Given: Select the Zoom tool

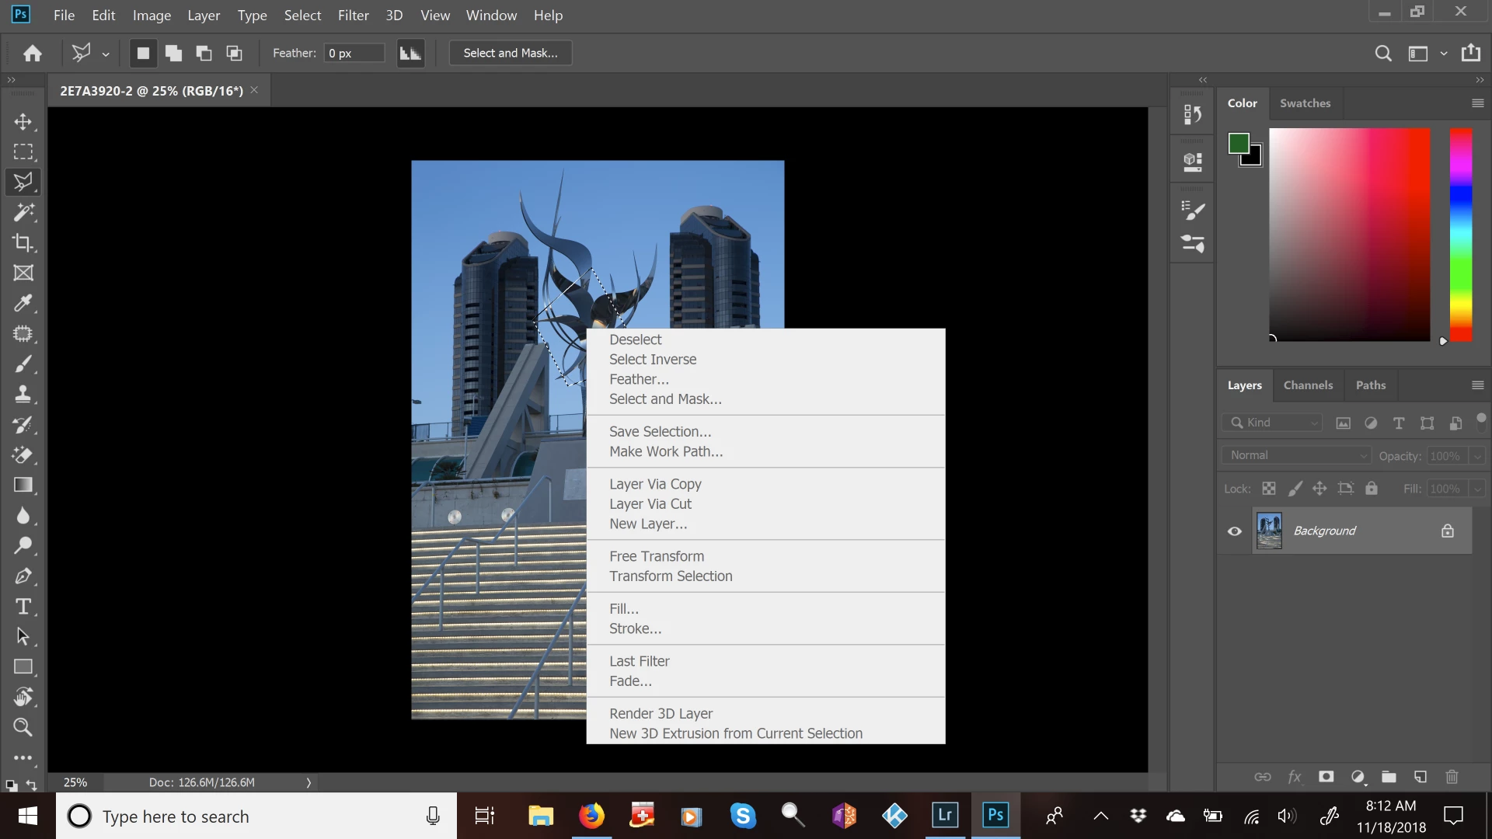Looking at the screenshot, I should click(x=23, y=727).
